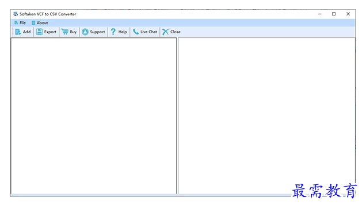Close the window using title bar X
Image resolution: width=362 pixels, height=209 pixels.
348,14
